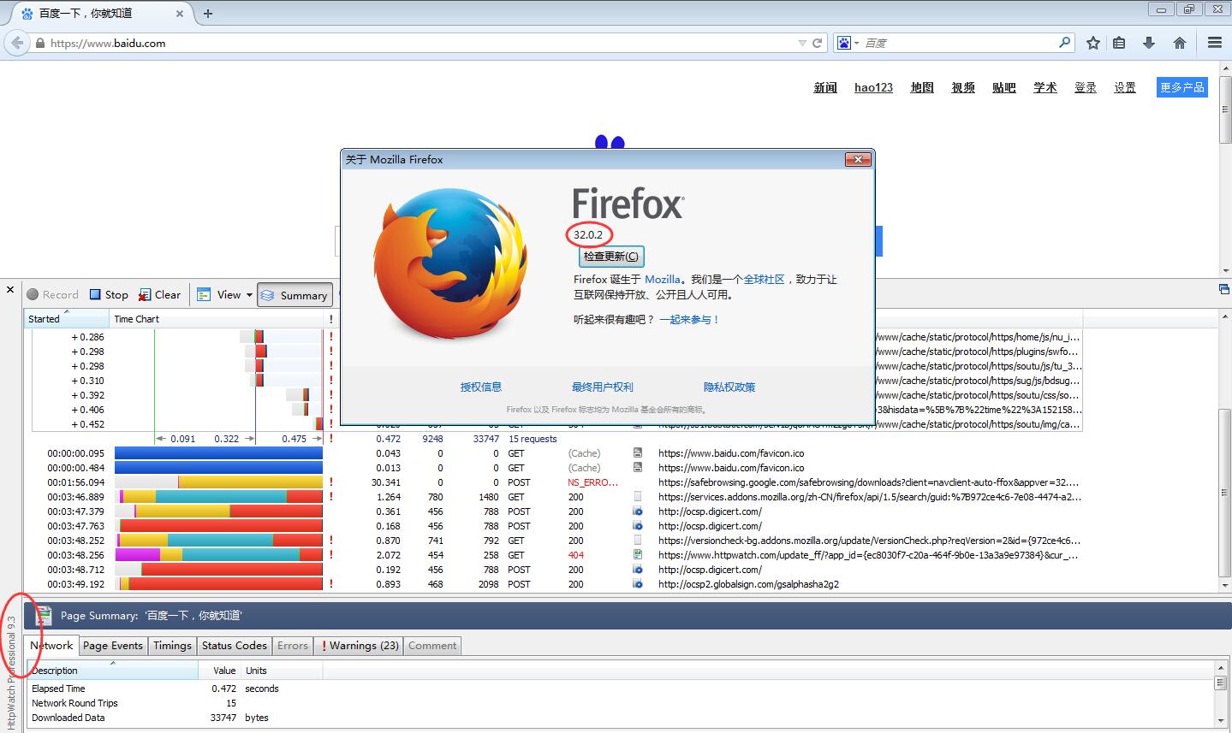
Task: Click the bookmark star icon
Action: click(x=1092, y=43)
